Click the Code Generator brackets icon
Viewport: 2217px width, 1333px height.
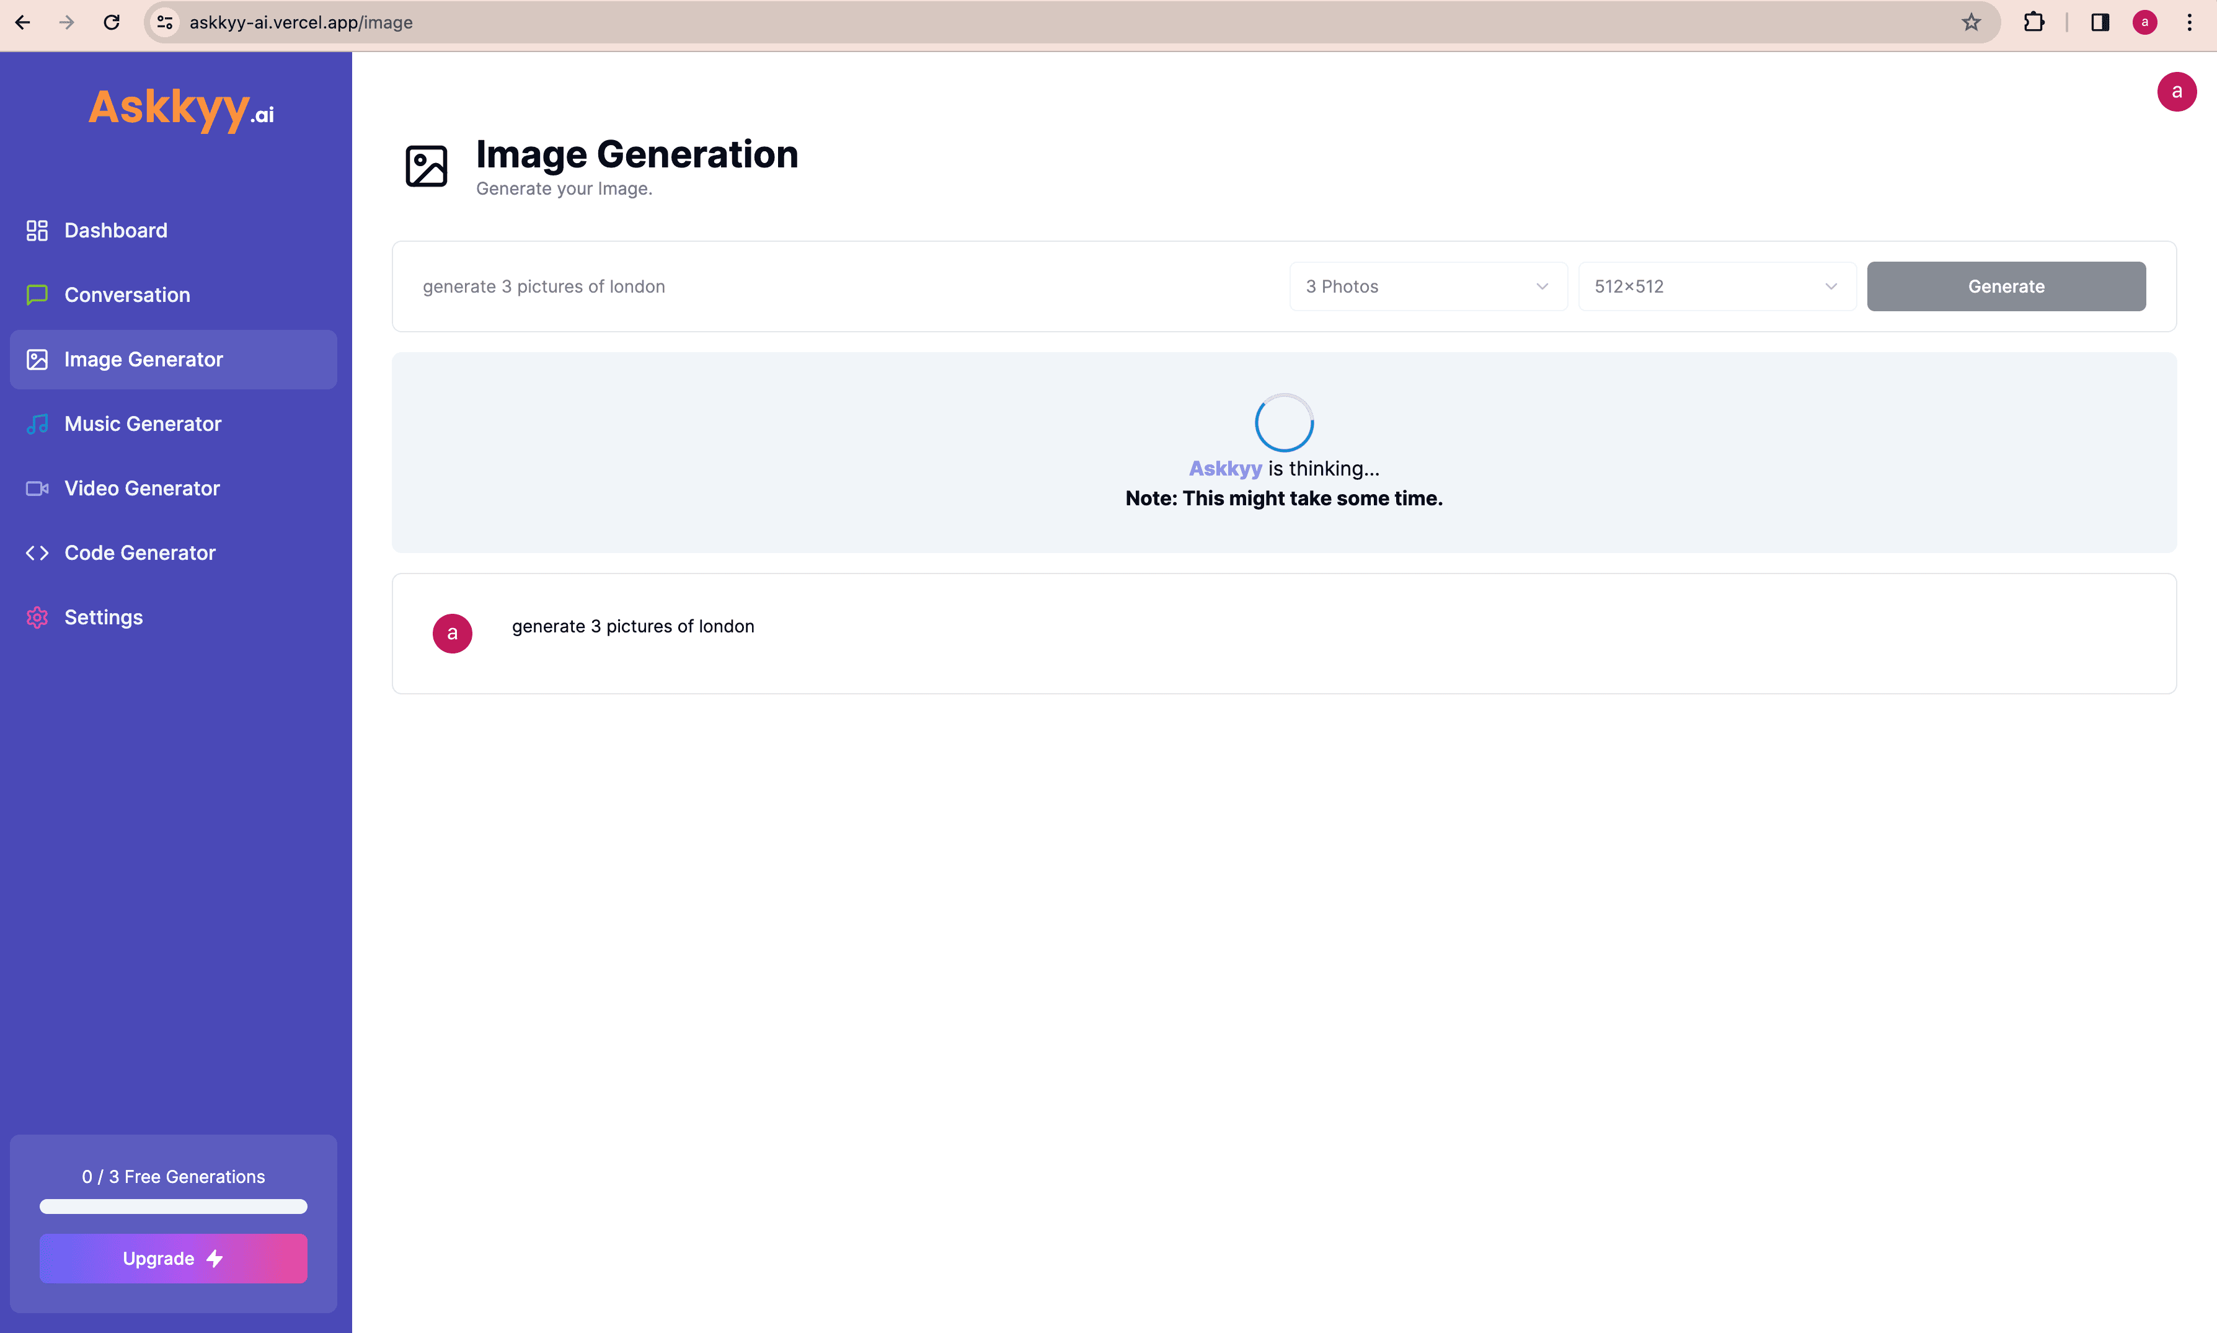coord(37,553)
